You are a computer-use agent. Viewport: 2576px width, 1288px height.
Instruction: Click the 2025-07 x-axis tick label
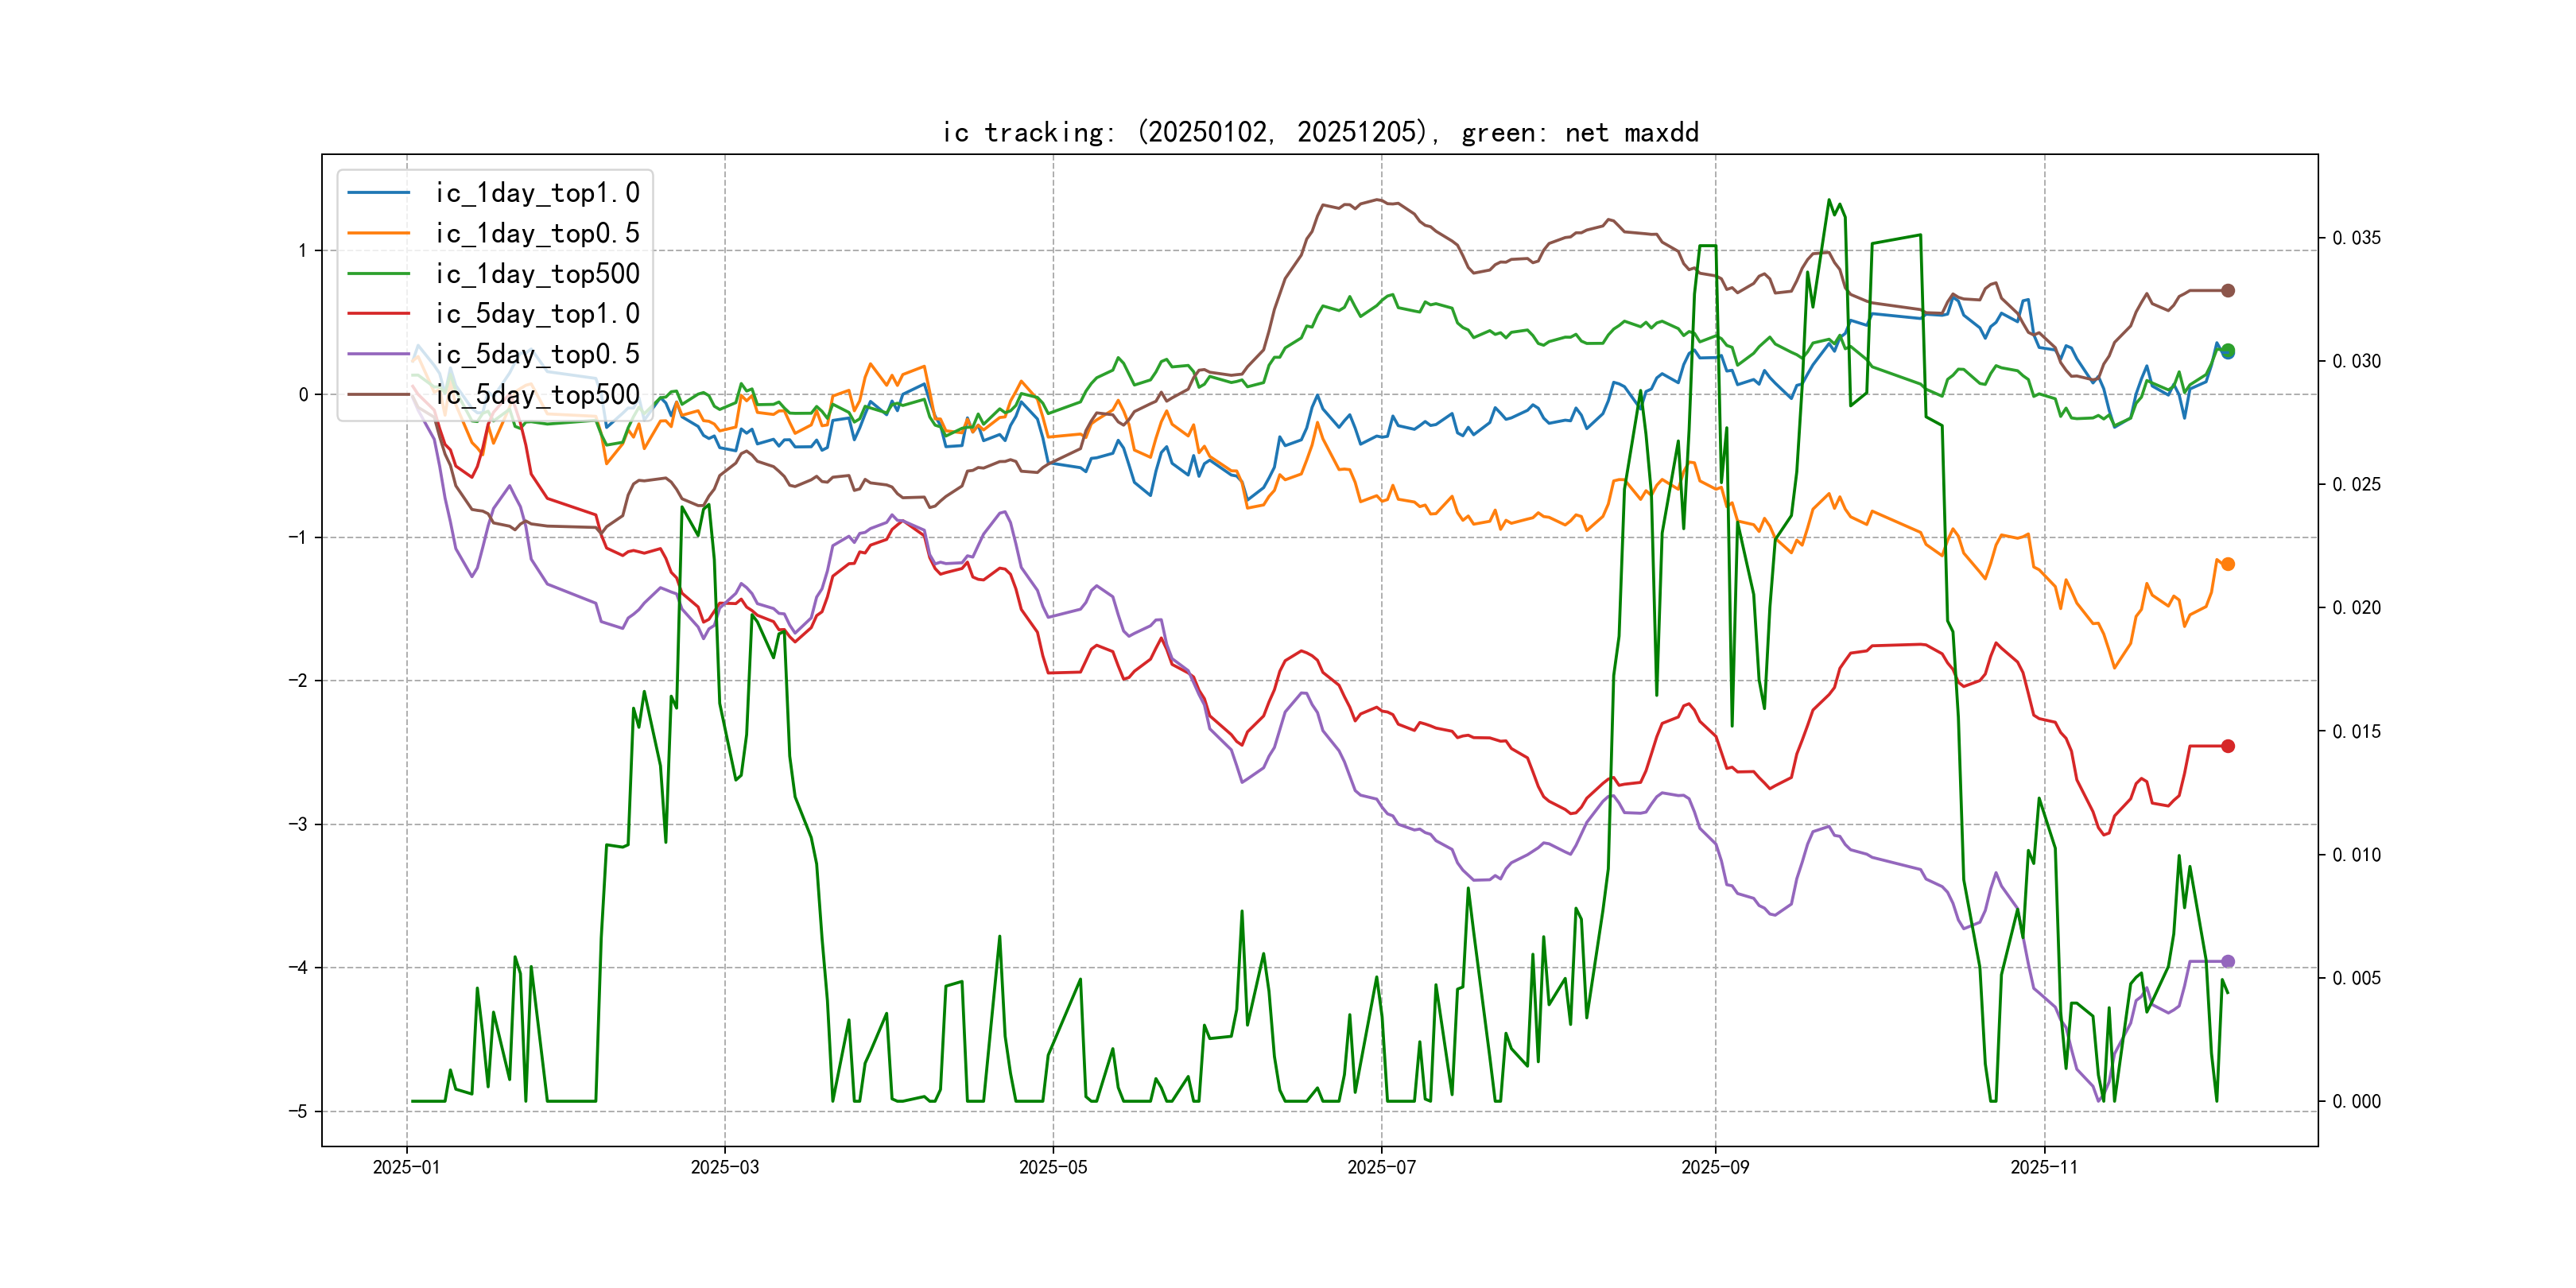coord(1381,1167)
